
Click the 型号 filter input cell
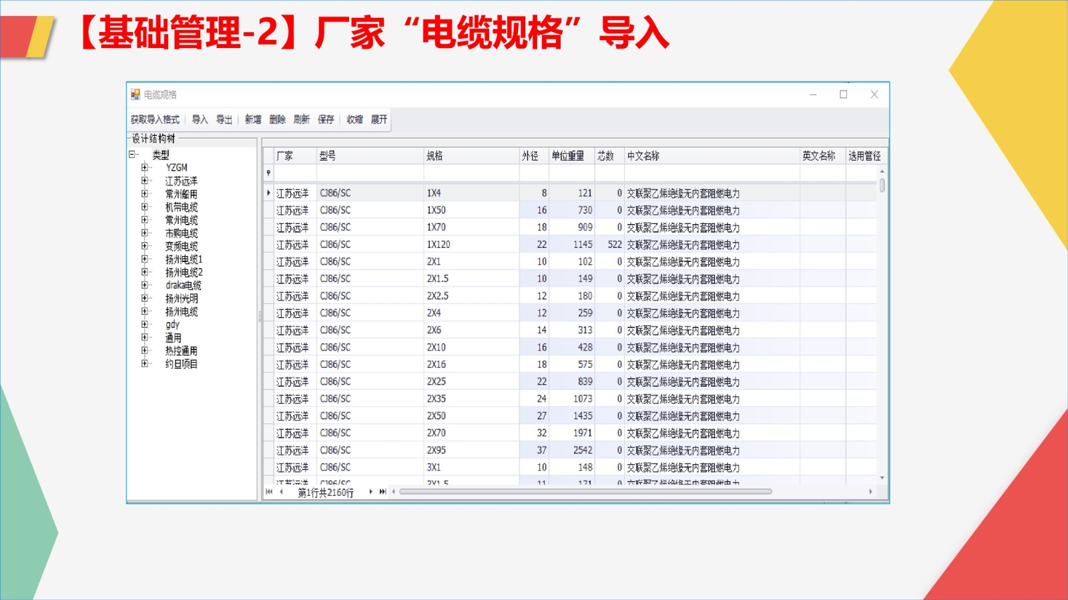370,173
